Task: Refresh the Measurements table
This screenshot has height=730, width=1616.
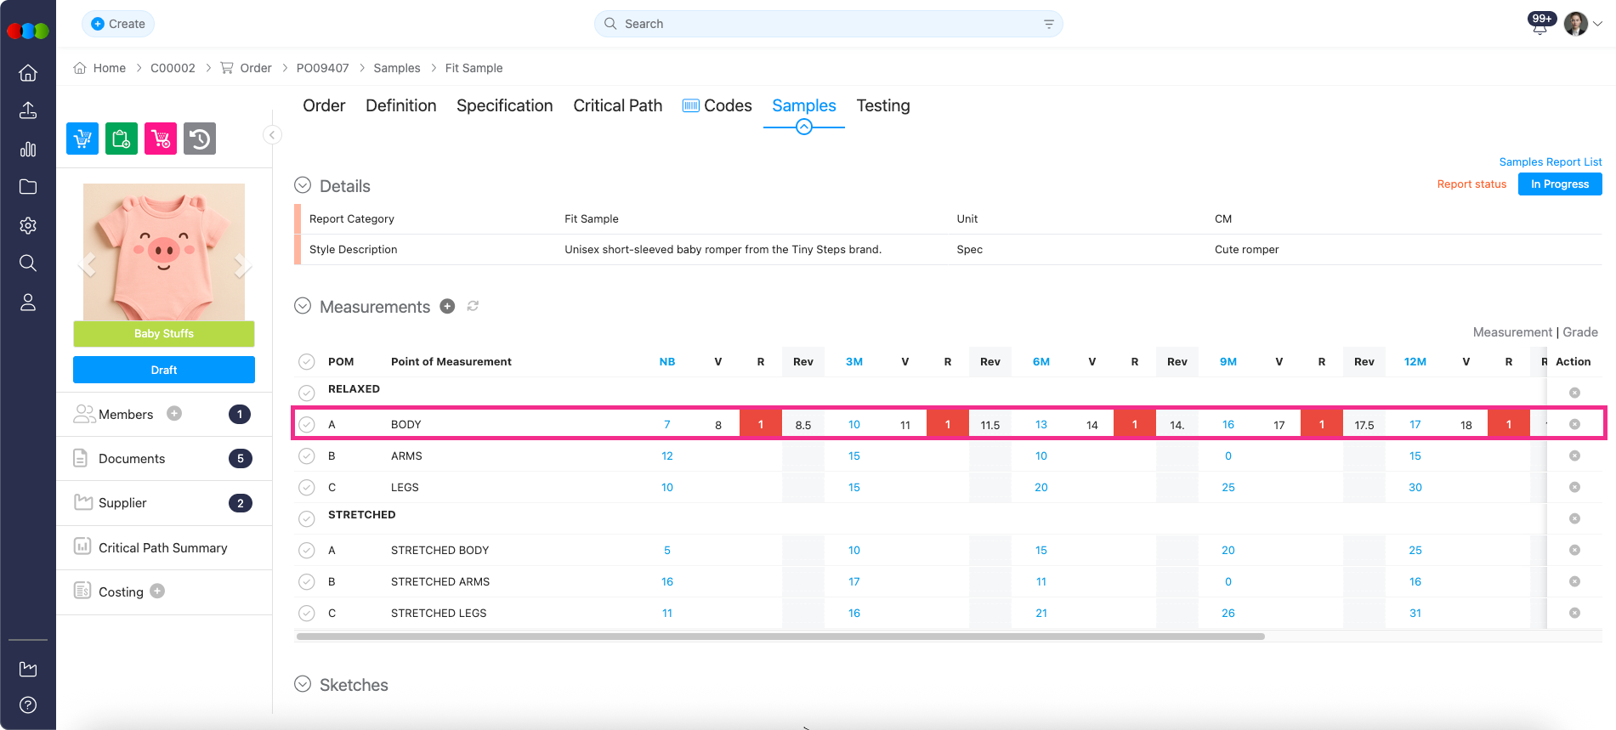Action: (x=473, y=307)
